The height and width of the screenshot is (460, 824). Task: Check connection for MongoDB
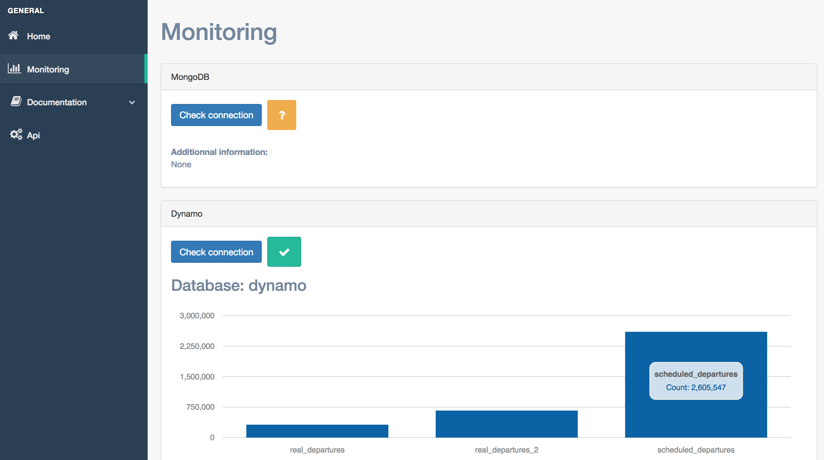[216, 115]
